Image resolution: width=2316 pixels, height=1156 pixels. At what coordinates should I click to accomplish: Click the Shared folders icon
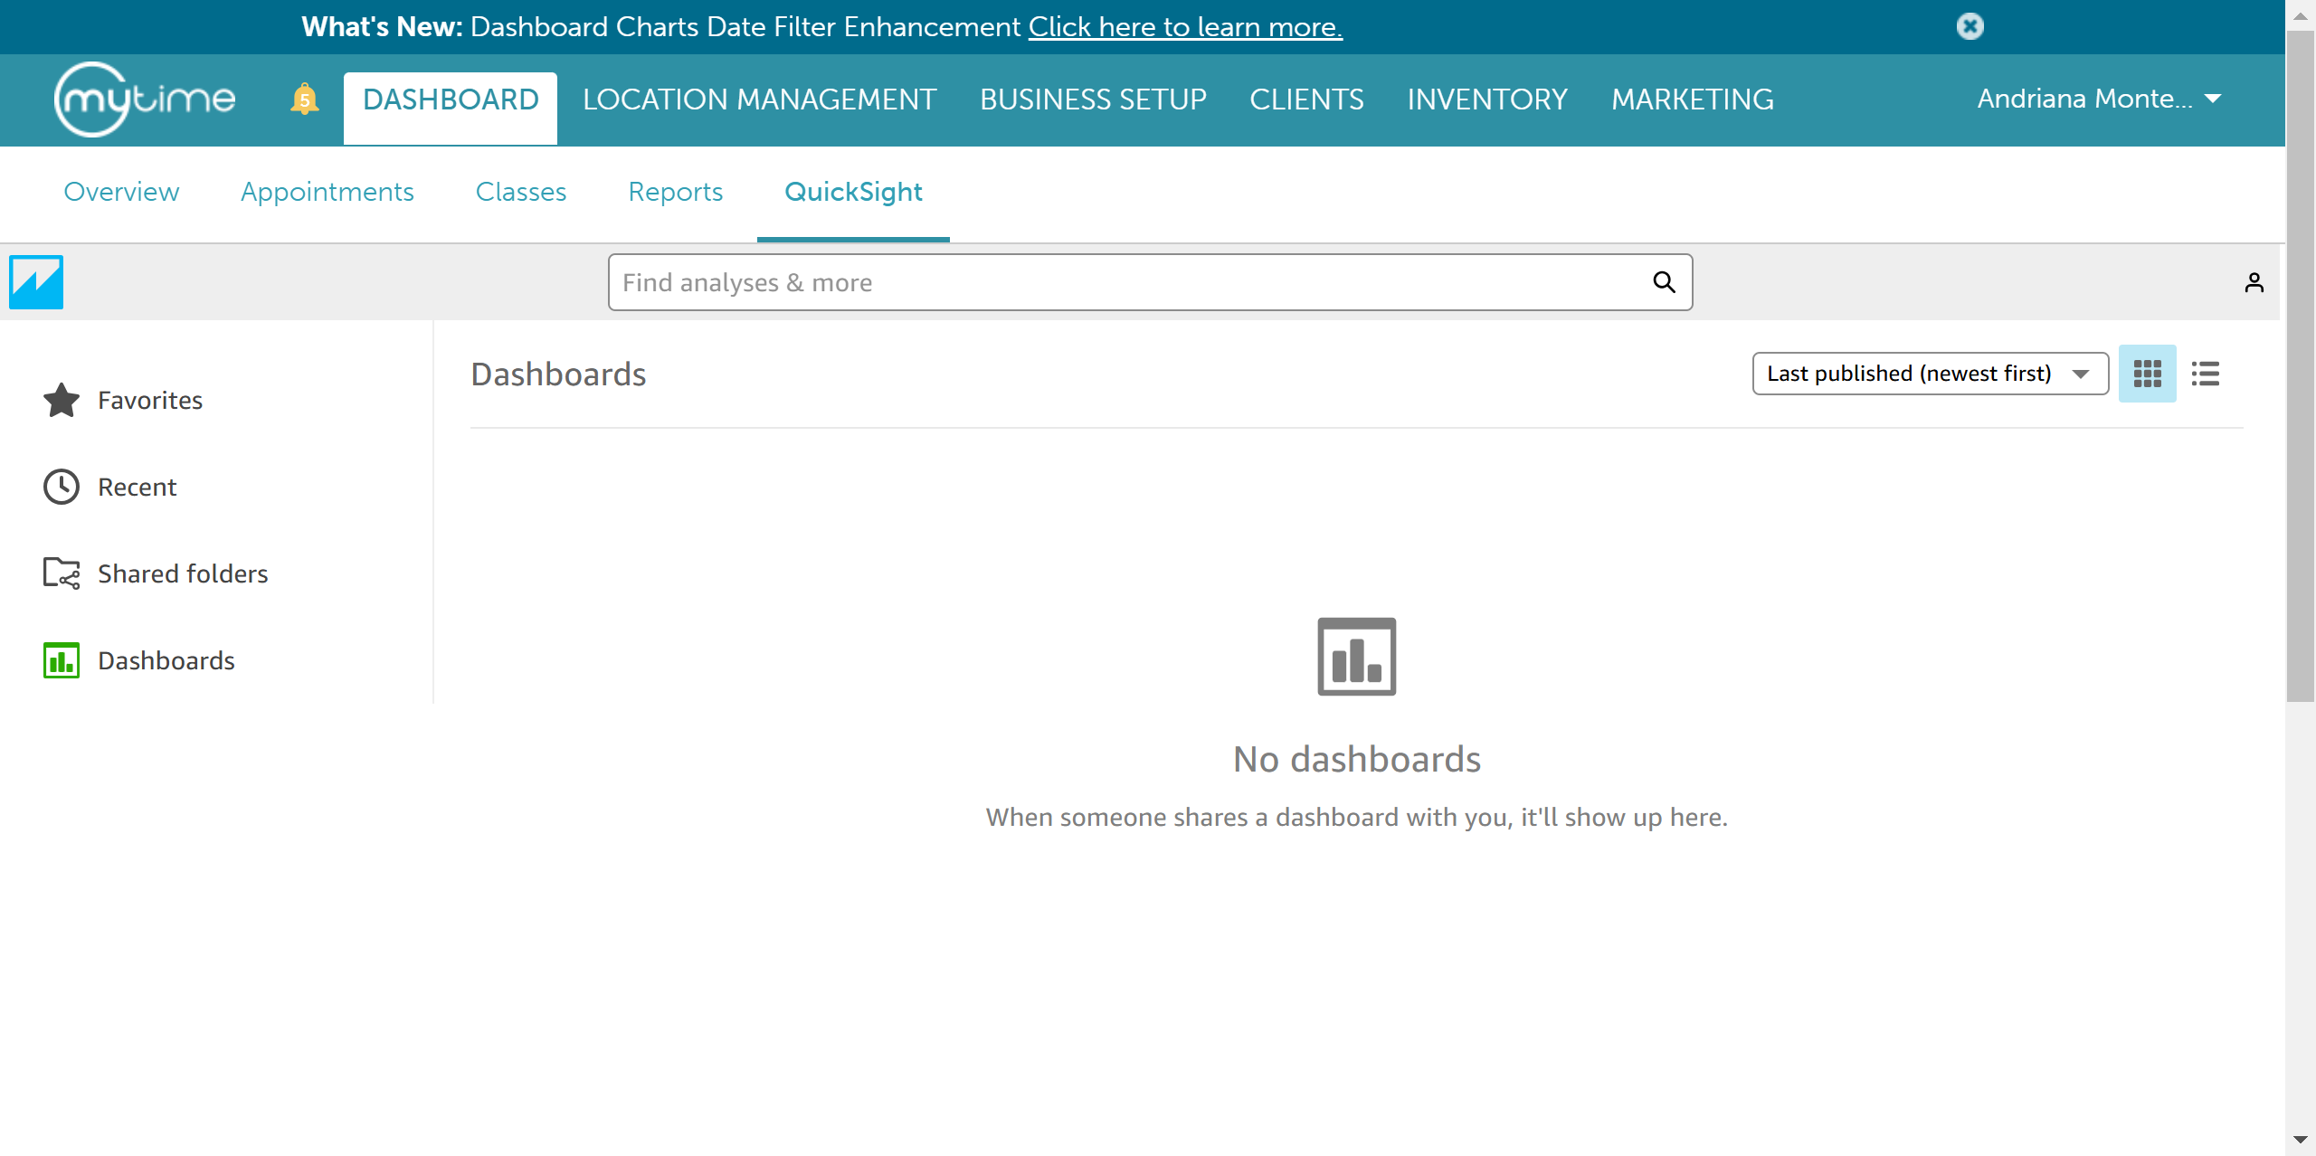click(x=62, y=573)
